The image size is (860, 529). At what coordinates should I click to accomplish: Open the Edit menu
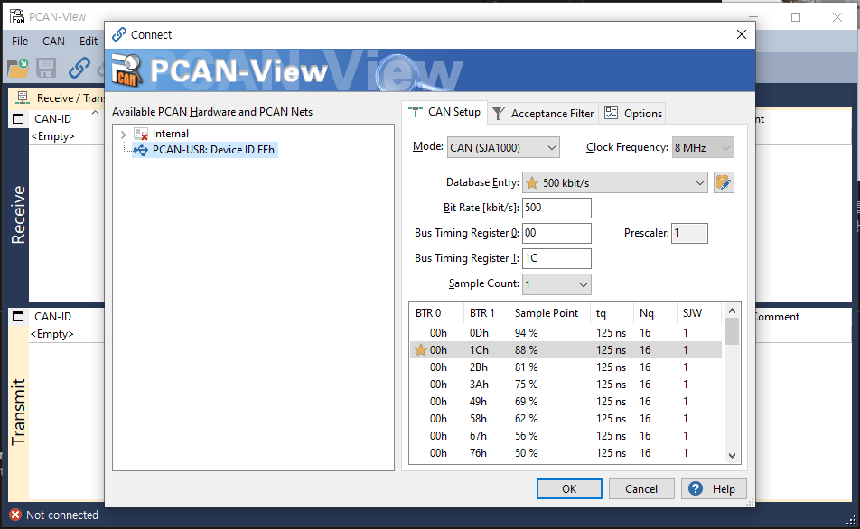pos(89,42)
